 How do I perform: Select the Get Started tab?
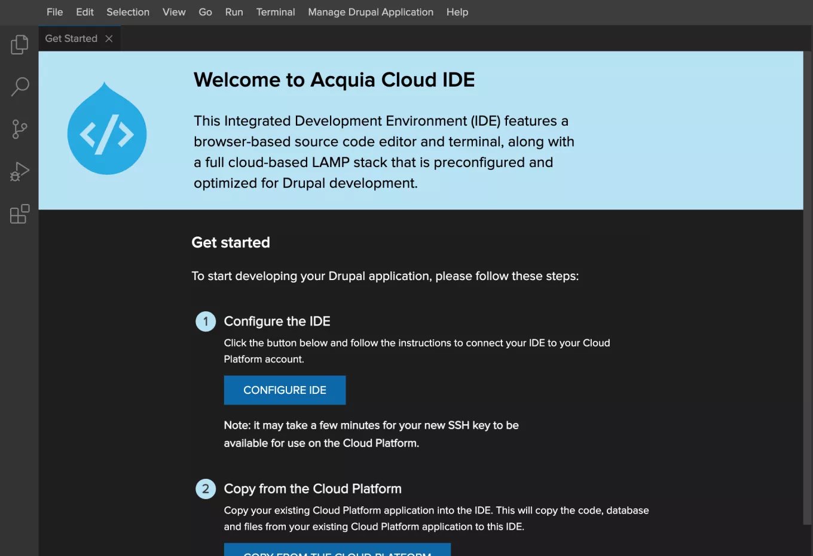click(71, 38)
